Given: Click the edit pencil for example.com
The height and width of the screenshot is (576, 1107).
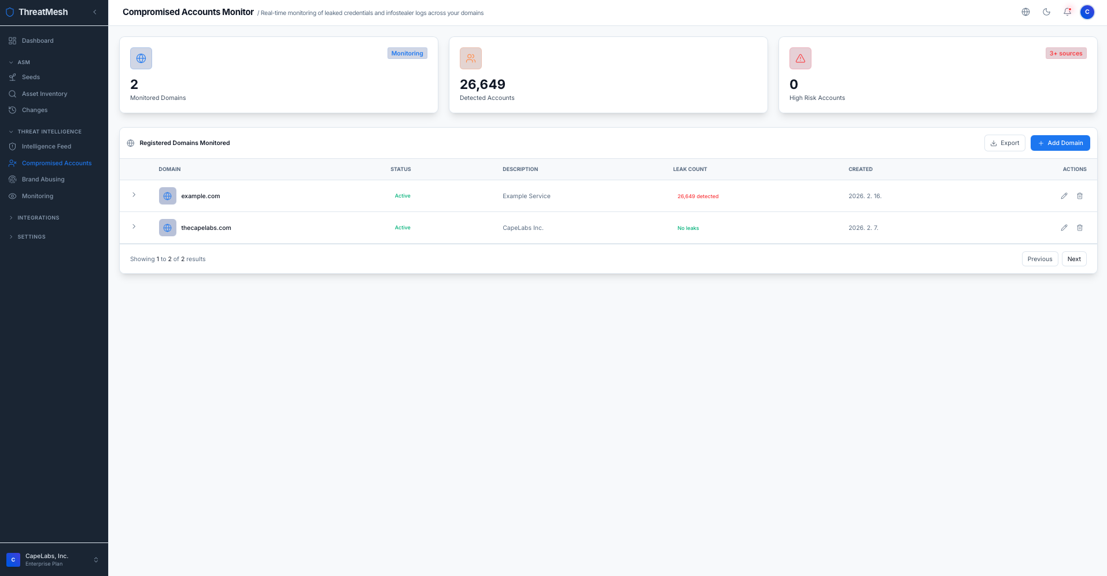Looking at the screenshot, I should point(1064,196).
